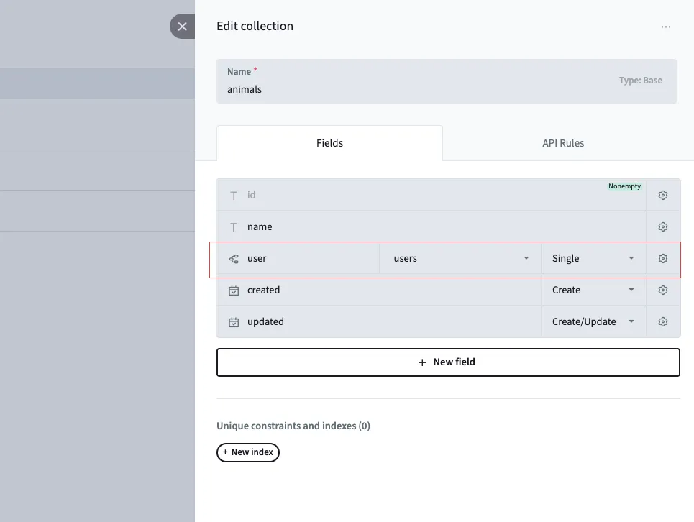The height and width of the screenshot is (522, 694).
Task: Open the Create/Update dropdown for updated field
Action: pyautogui.click(x=591, y=321)
